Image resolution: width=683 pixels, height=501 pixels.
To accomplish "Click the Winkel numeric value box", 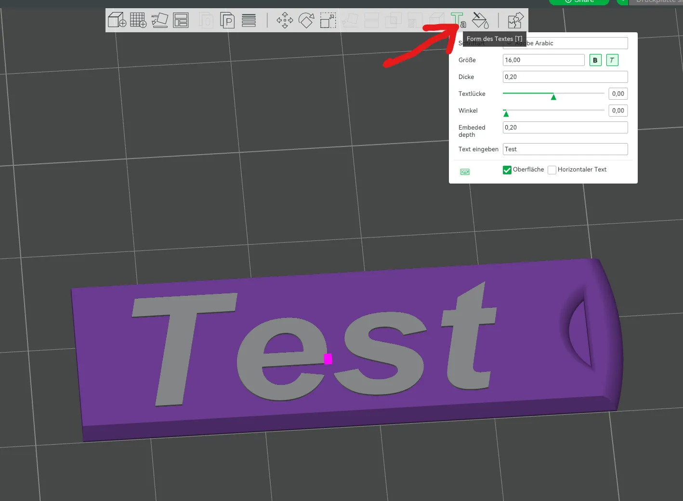I will pos(618,111).
